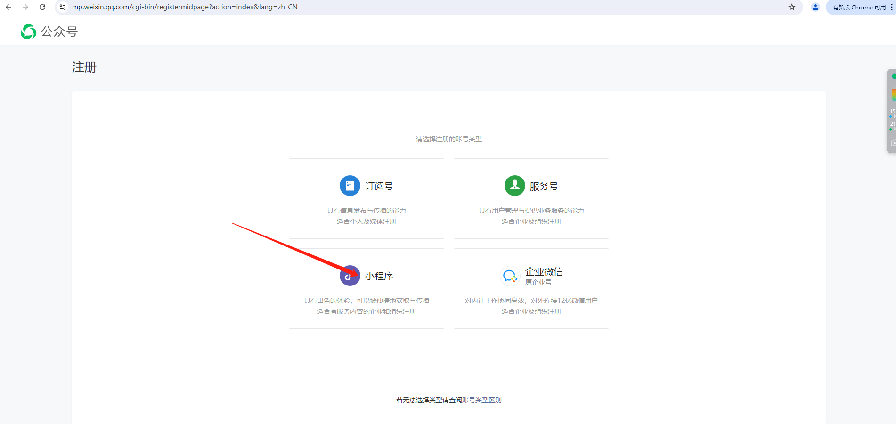
Task: Click the purple 小程序 mini program icon
Action: pos(350,276)
